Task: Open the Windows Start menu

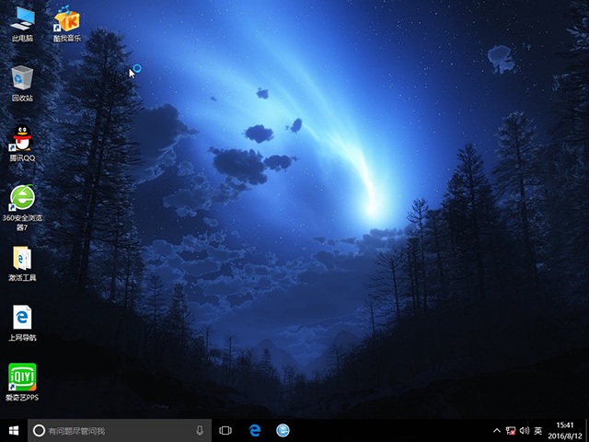Action: [x=13, y=430]
